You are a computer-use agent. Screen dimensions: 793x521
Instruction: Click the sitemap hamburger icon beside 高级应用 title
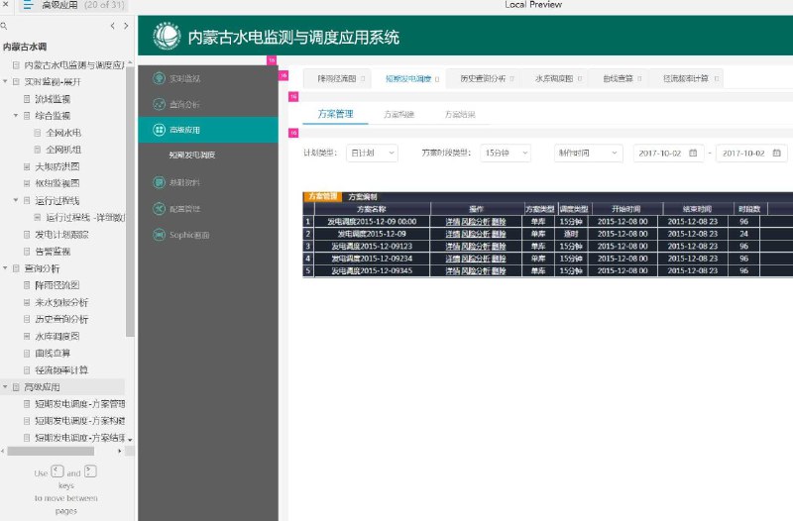click(x=28, y=5)
